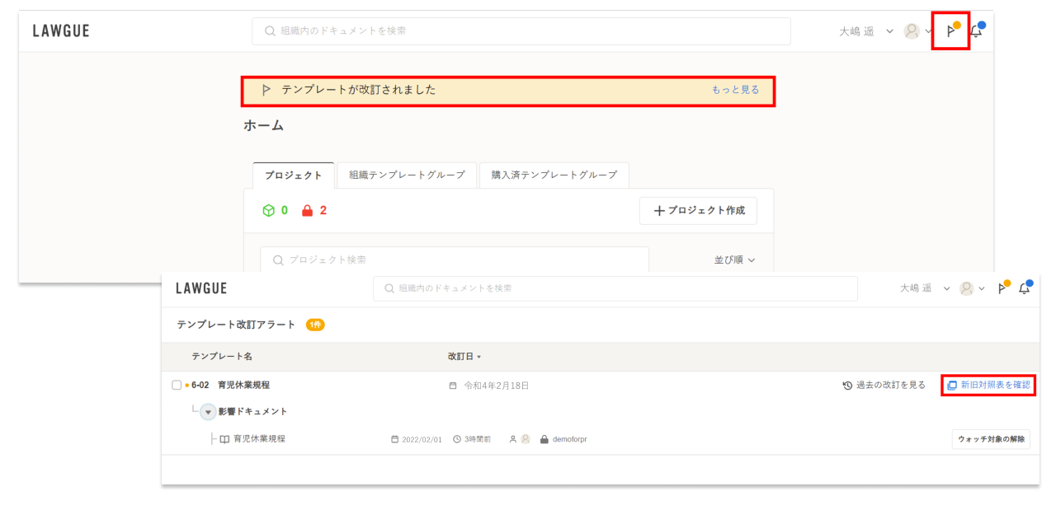Click the もっと見る link in banner
Image resolution: width=1056 pixels, height=519 pixels.
tap(735, 90)
